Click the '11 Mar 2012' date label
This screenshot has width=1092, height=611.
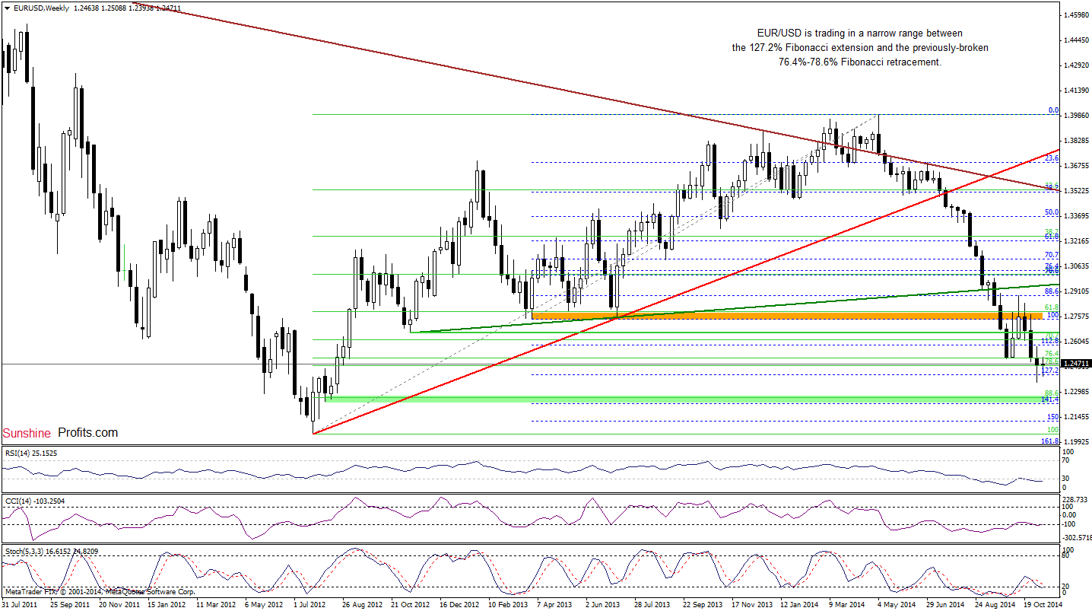pos(217,604)
